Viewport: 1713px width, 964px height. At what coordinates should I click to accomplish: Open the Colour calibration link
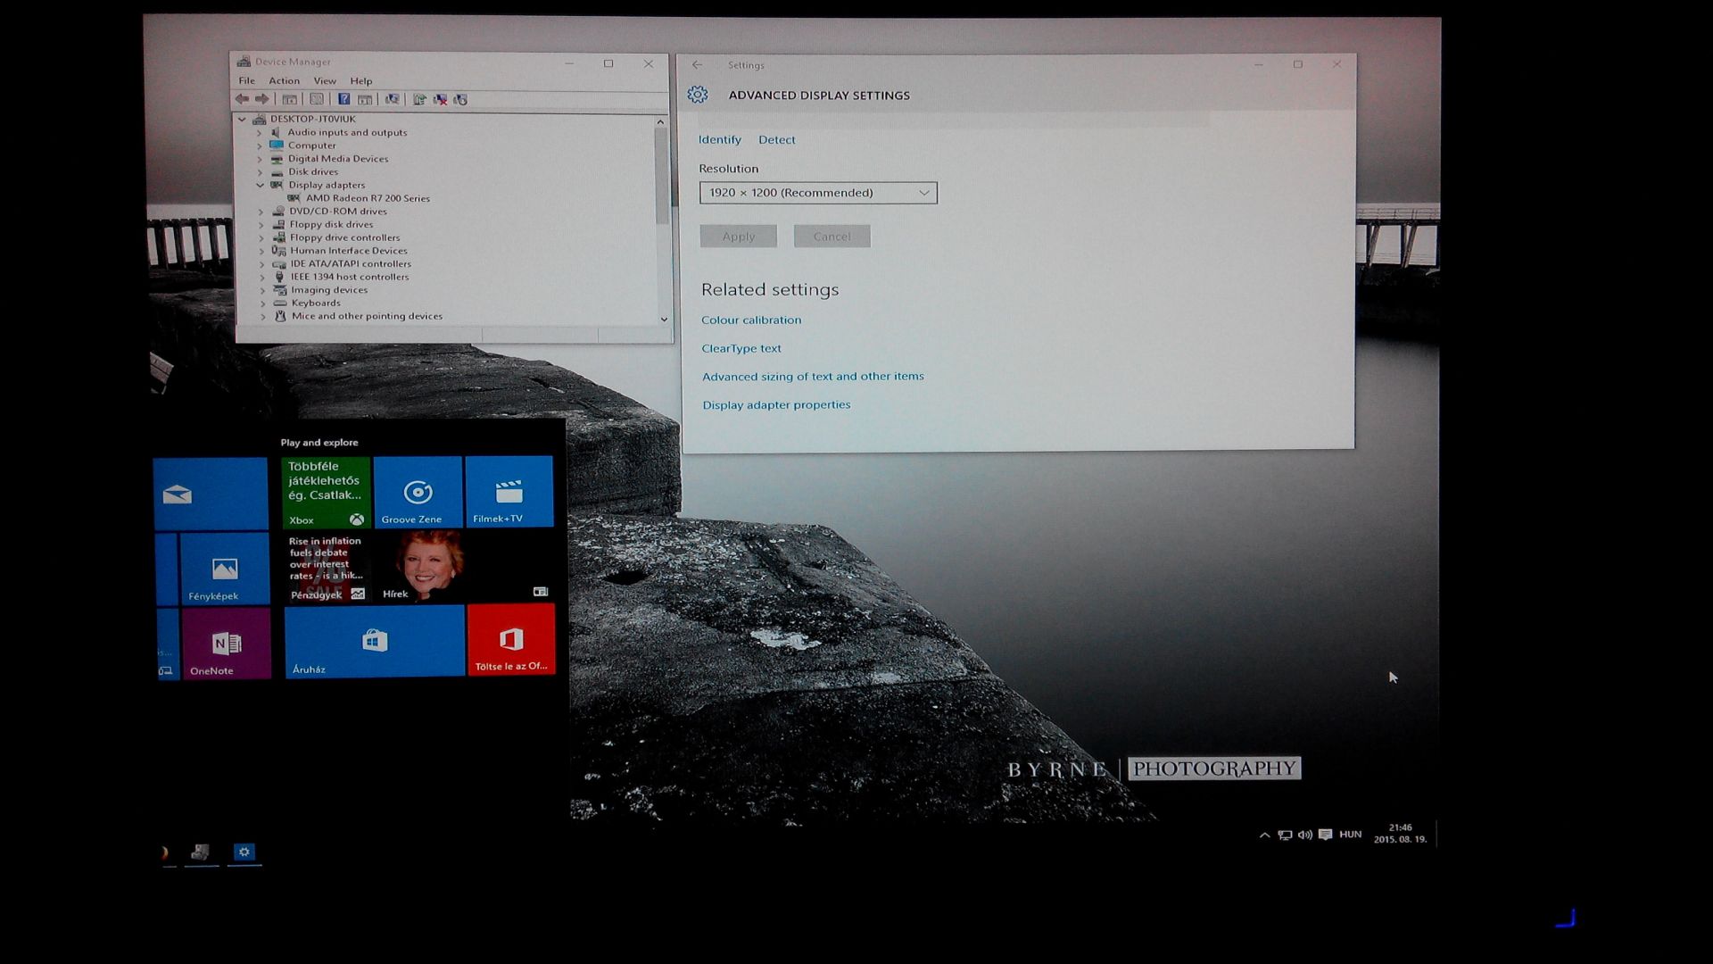(x=751, y=320)
